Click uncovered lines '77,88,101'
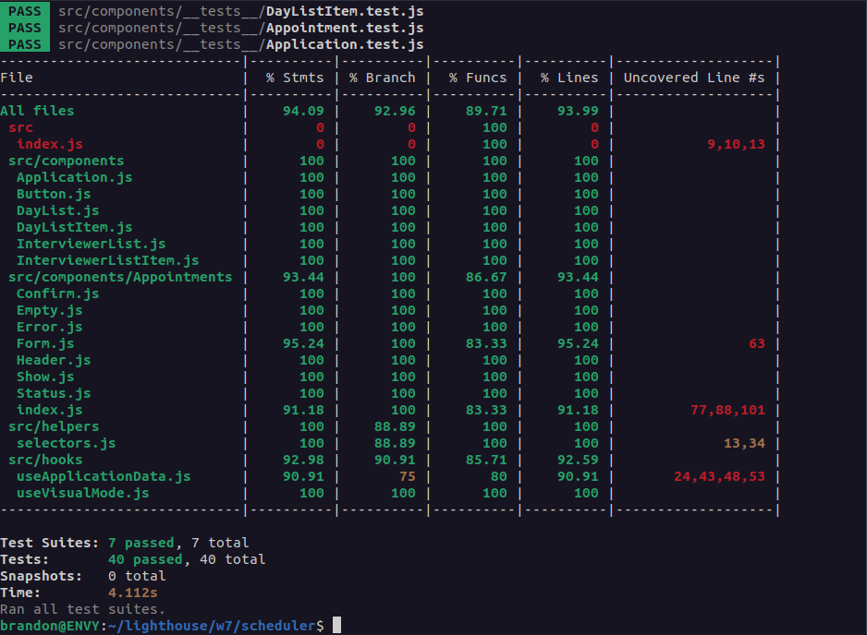867x635 pixels. (x=727, y=410)
